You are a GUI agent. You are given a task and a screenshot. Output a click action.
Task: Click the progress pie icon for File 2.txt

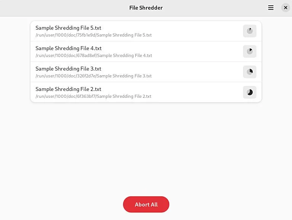point(250,92)
